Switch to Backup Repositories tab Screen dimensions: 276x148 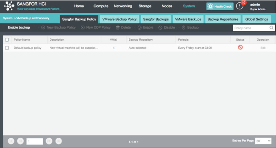coord(223,19)
